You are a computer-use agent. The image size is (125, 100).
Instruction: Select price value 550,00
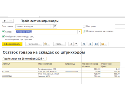coord(110,71)
